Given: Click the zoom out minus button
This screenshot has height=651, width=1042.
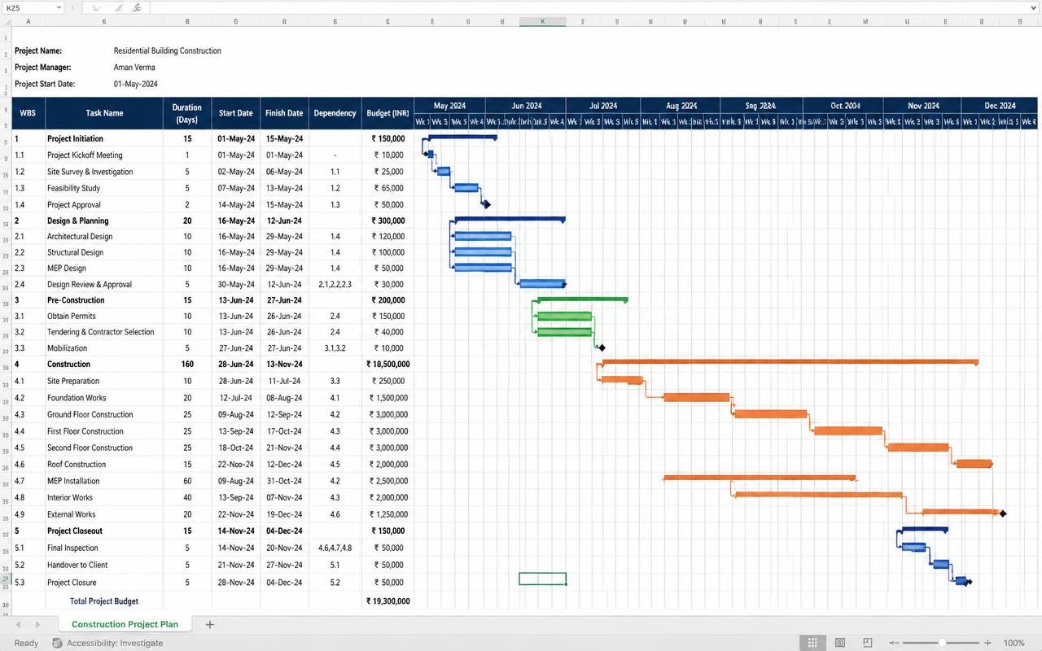Looking at the screenshot, I should click(x=893, y=643).
